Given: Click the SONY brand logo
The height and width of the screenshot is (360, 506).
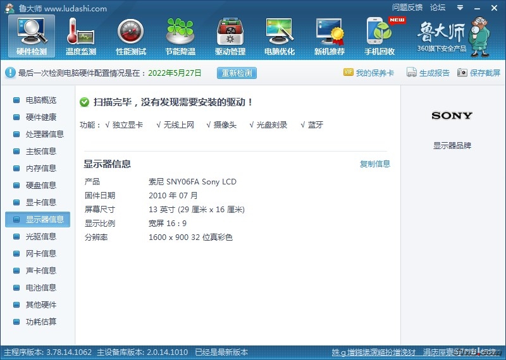Looking at the screenshot, I should (452, 116).
